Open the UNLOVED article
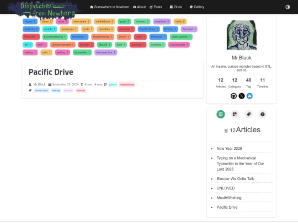Image resolution: width=298 pixels, height=223 pixels. [x=226, y=188]
